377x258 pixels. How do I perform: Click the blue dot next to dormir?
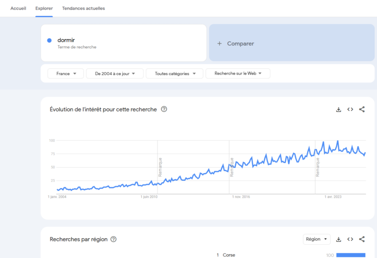(49, 40)
